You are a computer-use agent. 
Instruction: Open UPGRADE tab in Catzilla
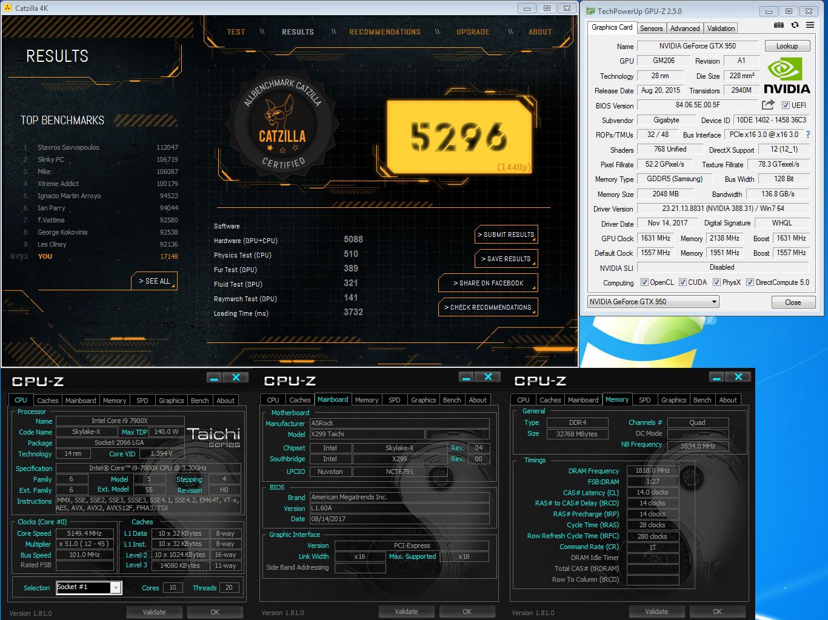click(x=473, y=32)
